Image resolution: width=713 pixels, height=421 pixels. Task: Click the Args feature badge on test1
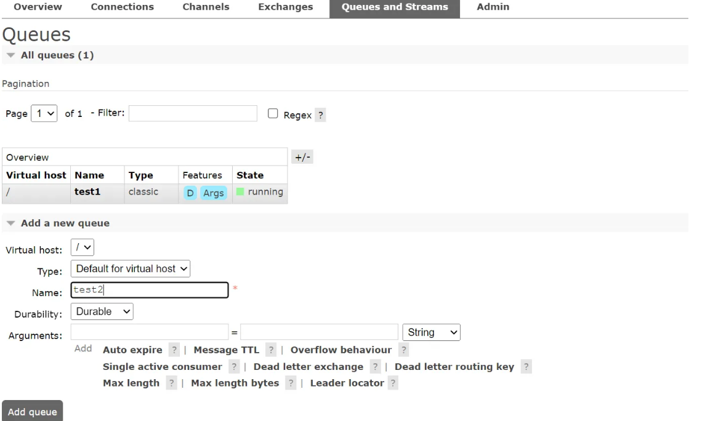(214, 193)
